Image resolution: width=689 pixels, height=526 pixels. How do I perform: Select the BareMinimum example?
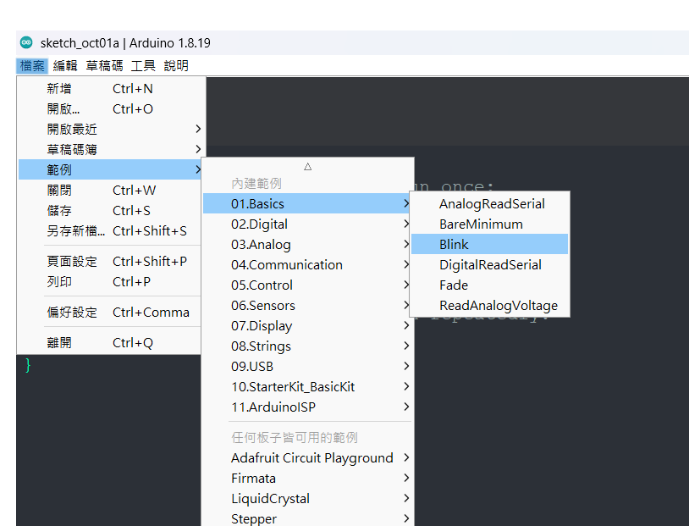(x=480, y=224)
